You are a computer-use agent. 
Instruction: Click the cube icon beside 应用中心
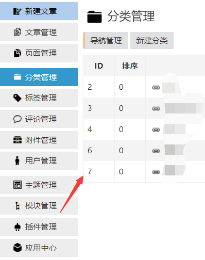(18, 248)
